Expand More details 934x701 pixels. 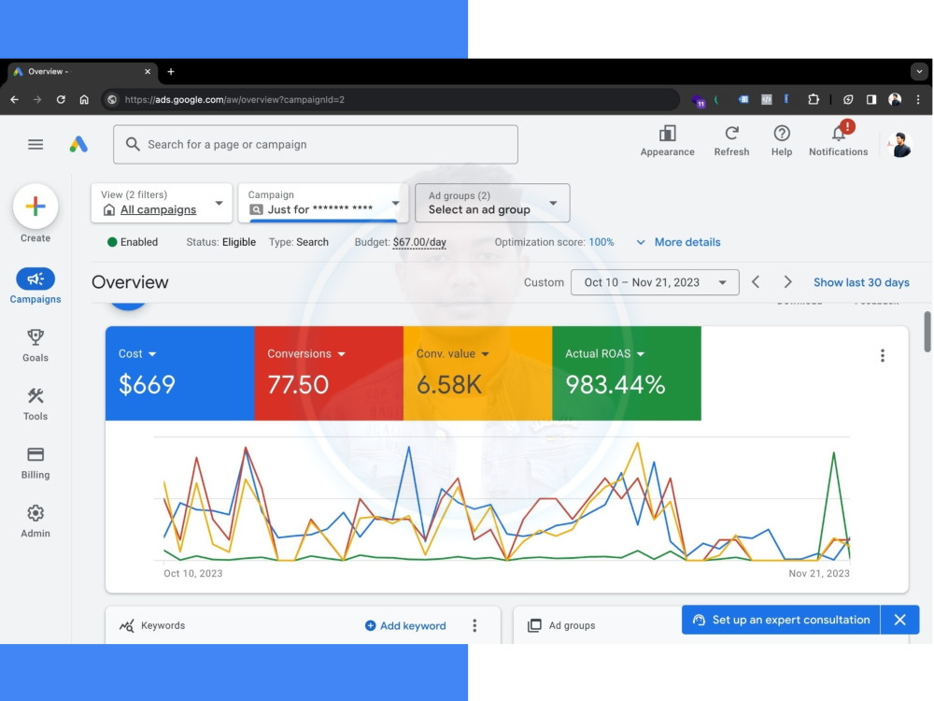coord(678,242)
